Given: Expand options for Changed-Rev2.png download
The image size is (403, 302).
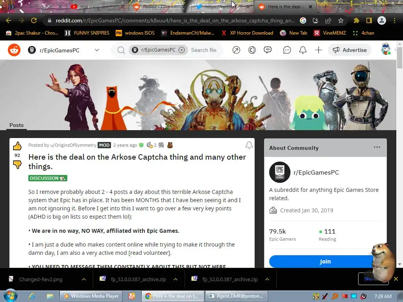Looking at the screenshot, I should tap(84, 279).
